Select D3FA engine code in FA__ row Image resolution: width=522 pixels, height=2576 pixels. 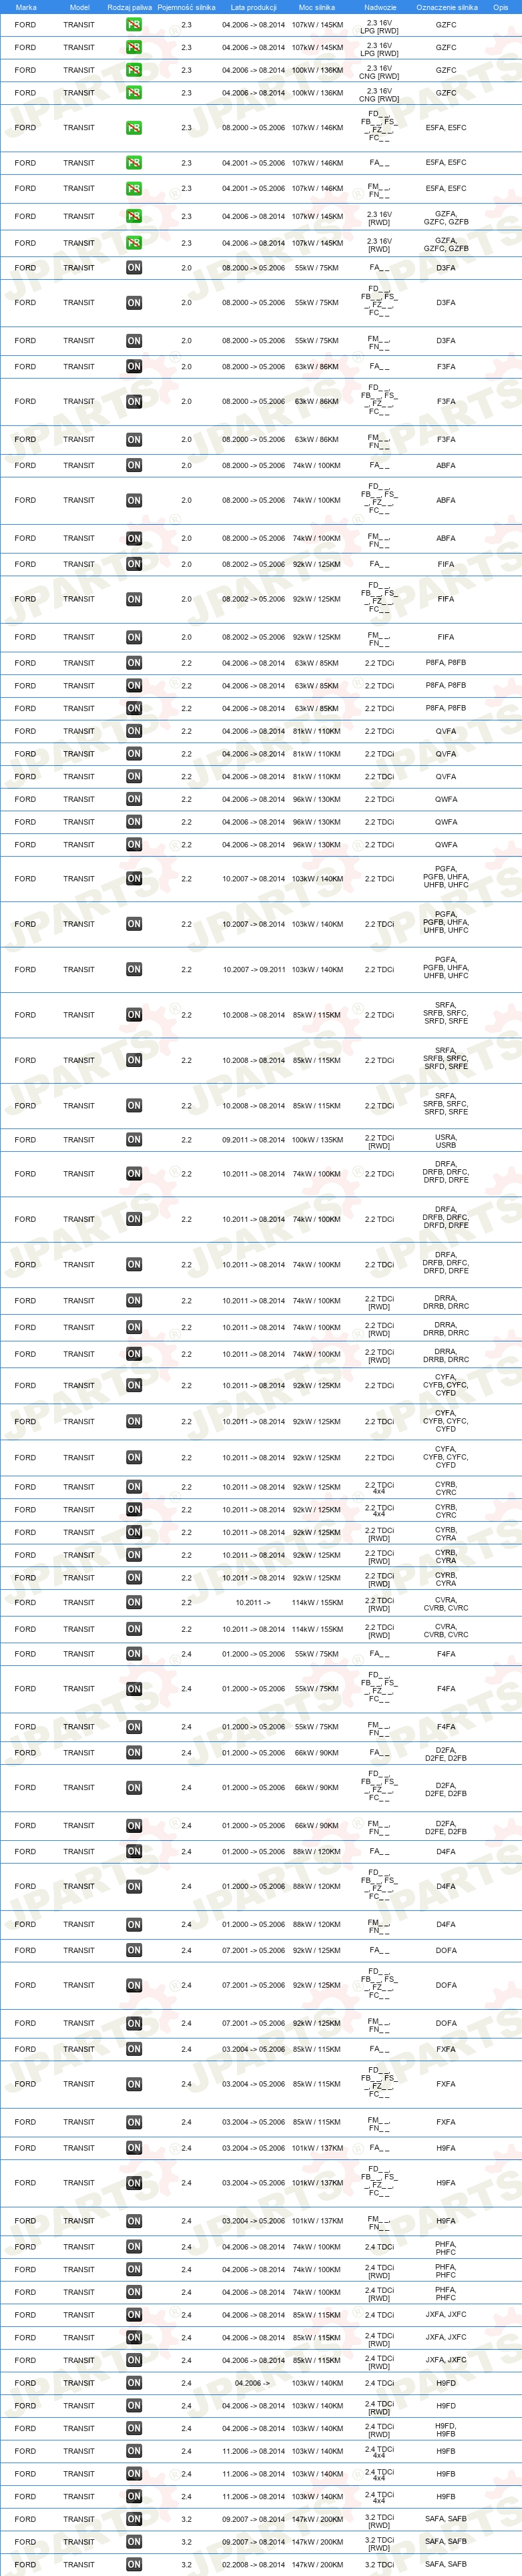pyautogui.click(x=446, y=268)
